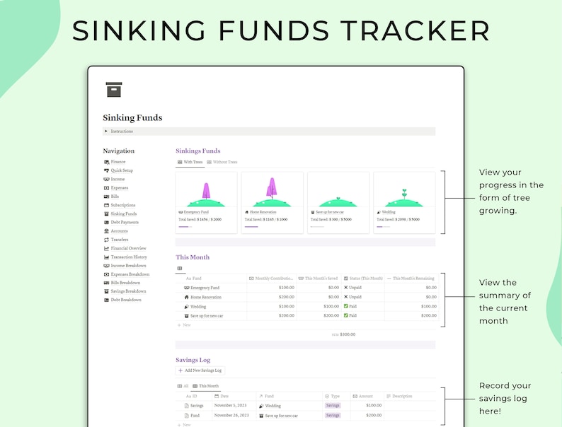This screenshot has width=562, height=427.
Task: Click the Bills Breakdown icon
Action: (x=106, y=283)
